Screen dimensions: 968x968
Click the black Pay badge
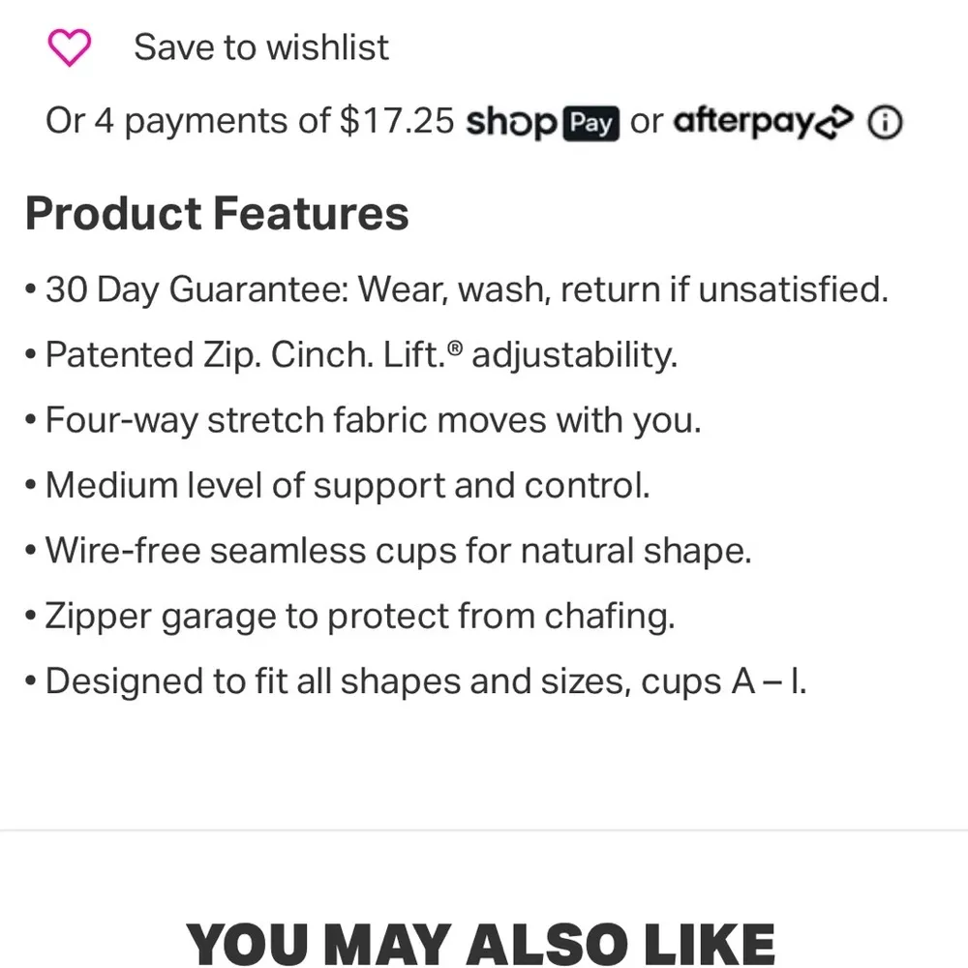pos(590,124)
